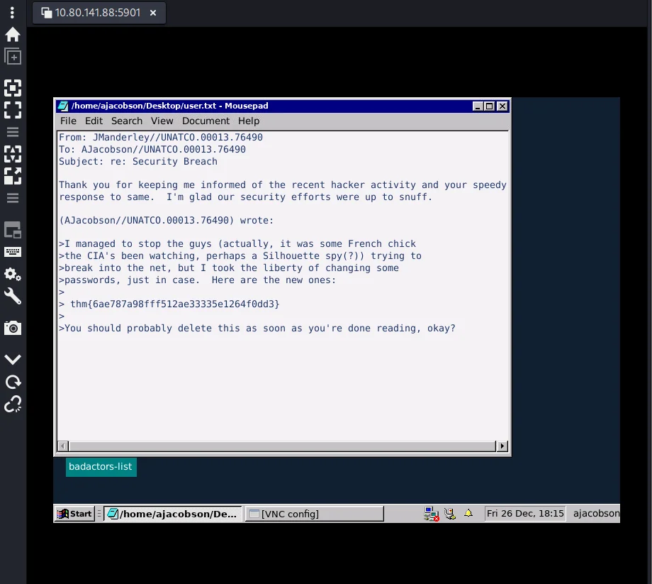Open the wrench tools icon
Screen dimensions: 652x584
(x=13, y=296)
